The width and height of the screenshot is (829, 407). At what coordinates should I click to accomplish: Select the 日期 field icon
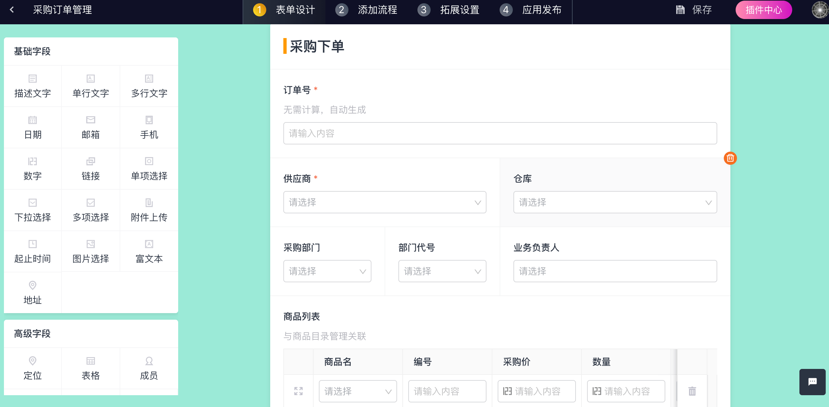pyautogui.click(x=33, y=120)
